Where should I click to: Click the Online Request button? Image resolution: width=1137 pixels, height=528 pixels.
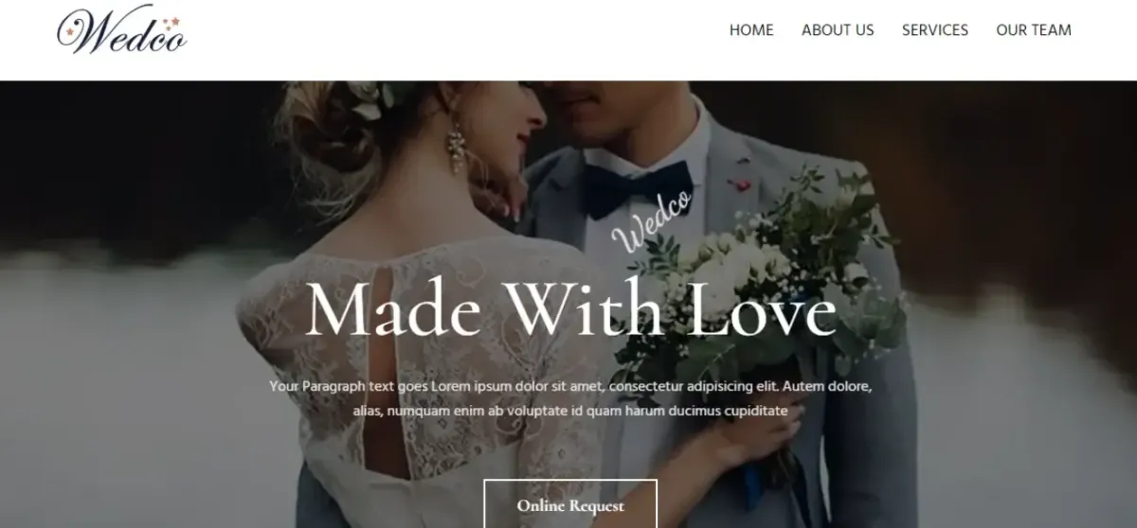click(x=570, y=505)
